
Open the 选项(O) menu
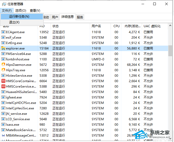[x=21, y=10]
